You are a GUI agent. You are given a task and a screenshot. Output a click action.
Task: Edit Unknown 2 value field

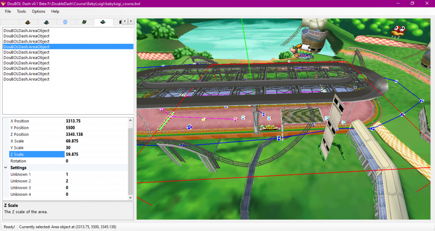coord(96,181)
